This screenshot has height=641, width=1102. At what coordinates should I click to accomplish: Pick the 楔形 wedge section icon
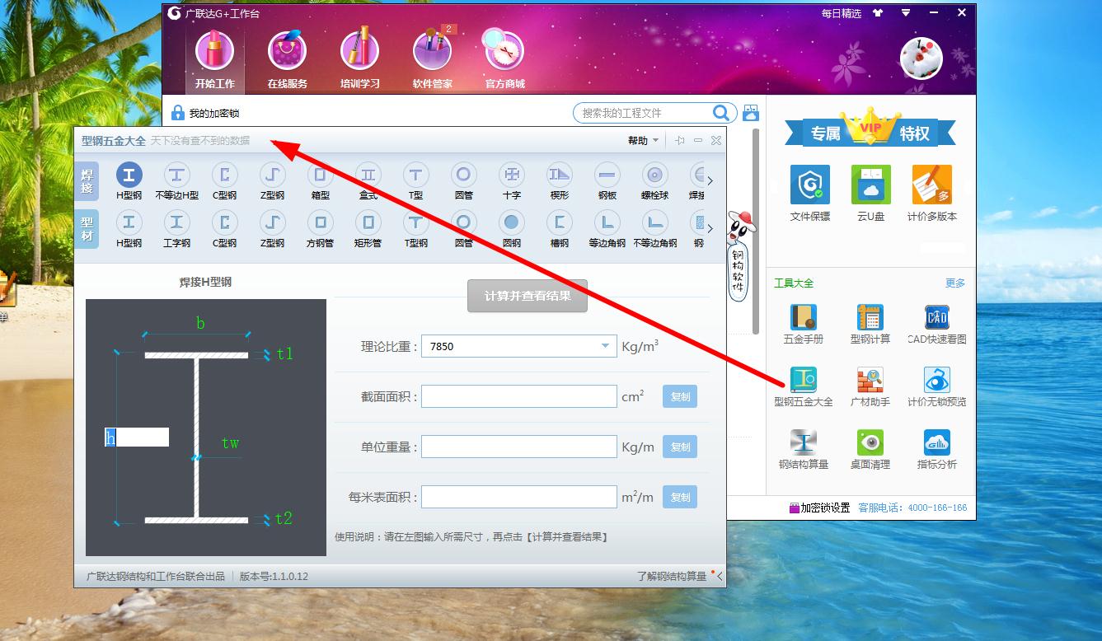coord(559,181)
